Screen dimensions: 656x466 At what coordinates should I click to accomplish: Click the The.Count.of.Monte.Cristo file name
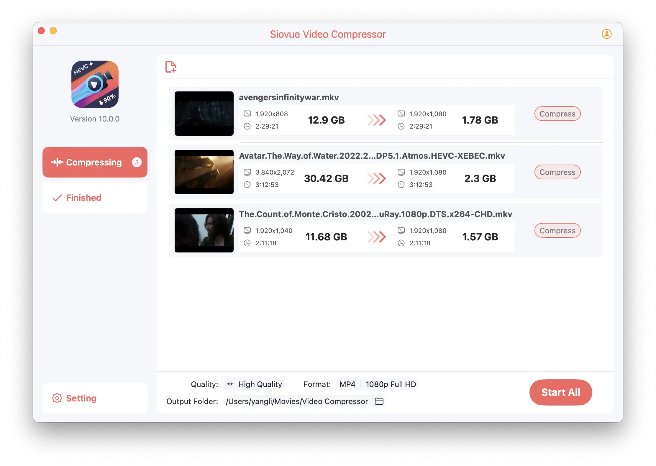[x=375, y=214]
